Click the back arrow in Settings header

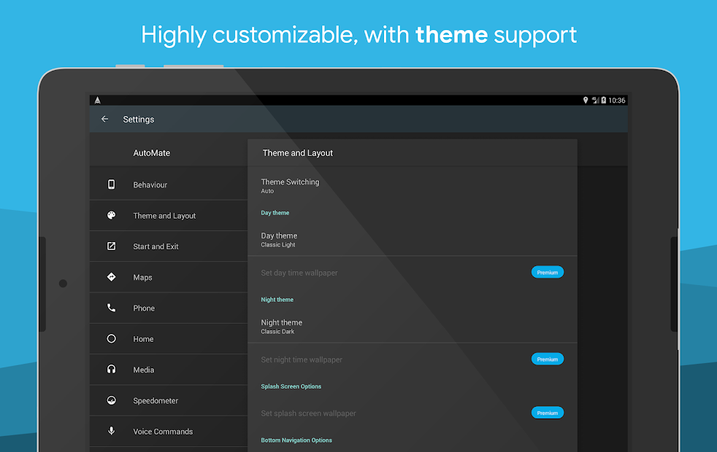point(104,119)
